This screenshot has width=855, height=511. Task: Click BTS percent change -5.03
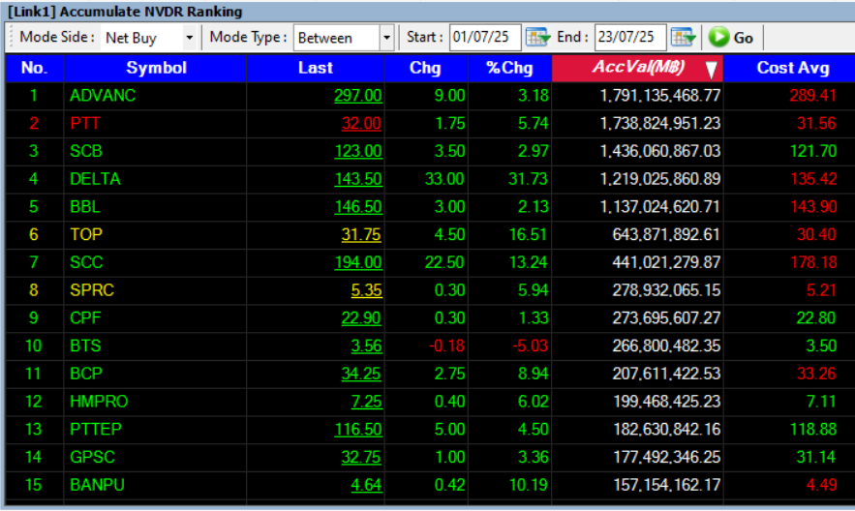pos(530,346)
